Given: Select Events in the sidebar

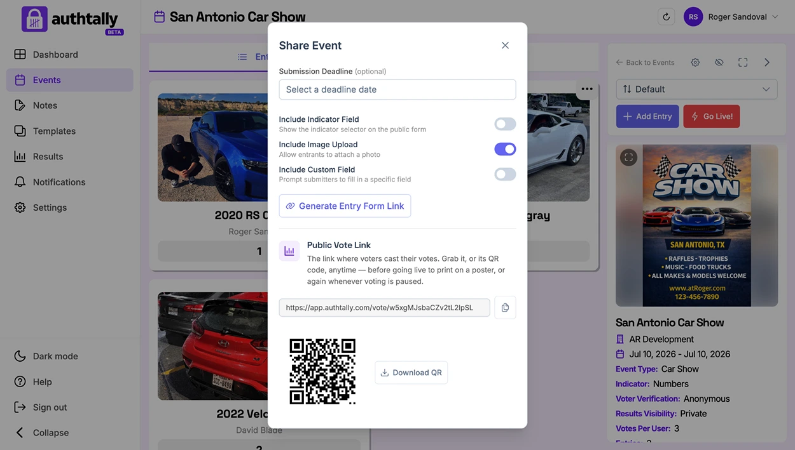Looking at the screenshot, I should coord(70,80).
